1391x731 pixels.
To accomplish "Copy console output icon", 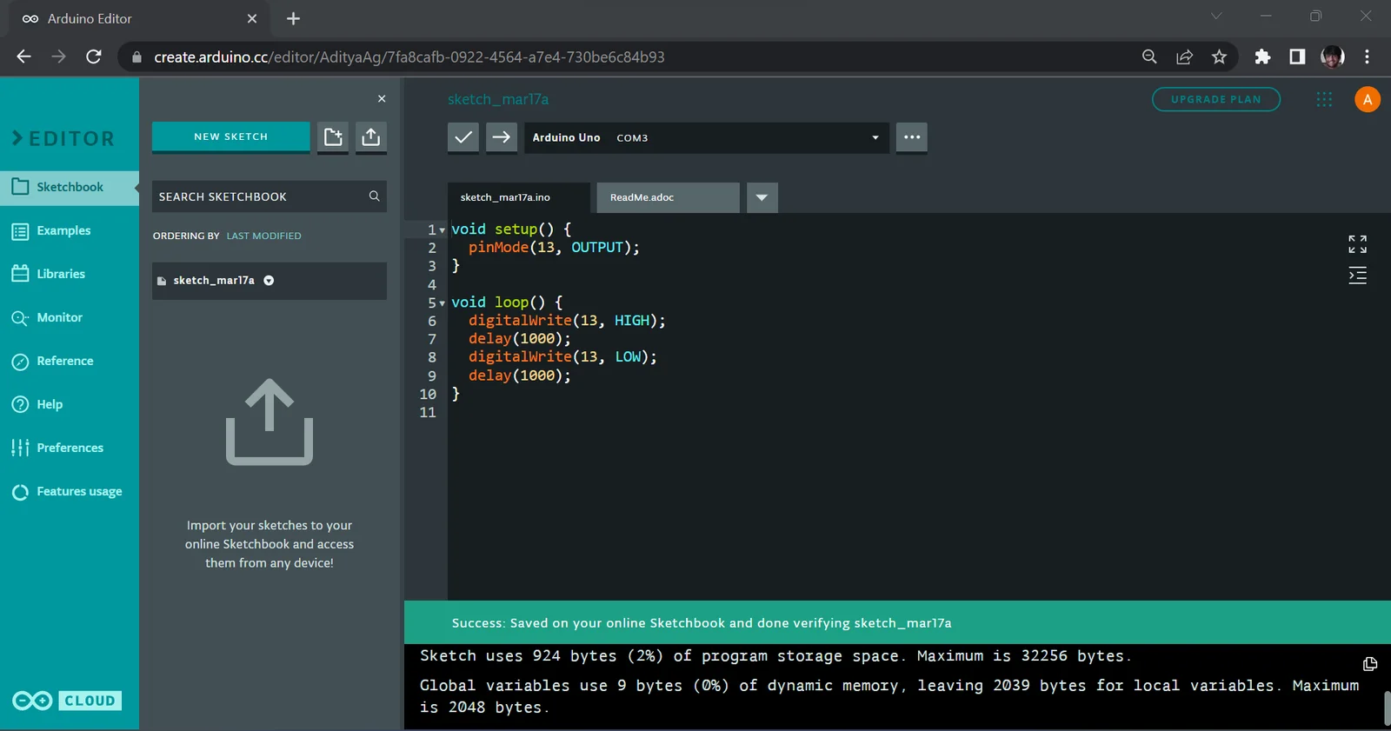I will pos(1370,664).
